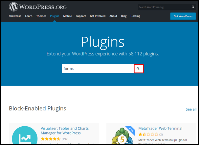Click the Visualizer star rating
Image resolution: width=199 pixels, height=145 pixels.
coord(51,139)
